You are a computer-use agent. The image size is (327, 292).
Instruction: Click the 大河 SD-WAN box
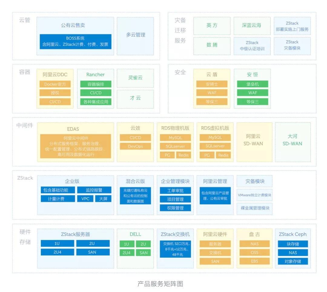(x=292, y=142)
